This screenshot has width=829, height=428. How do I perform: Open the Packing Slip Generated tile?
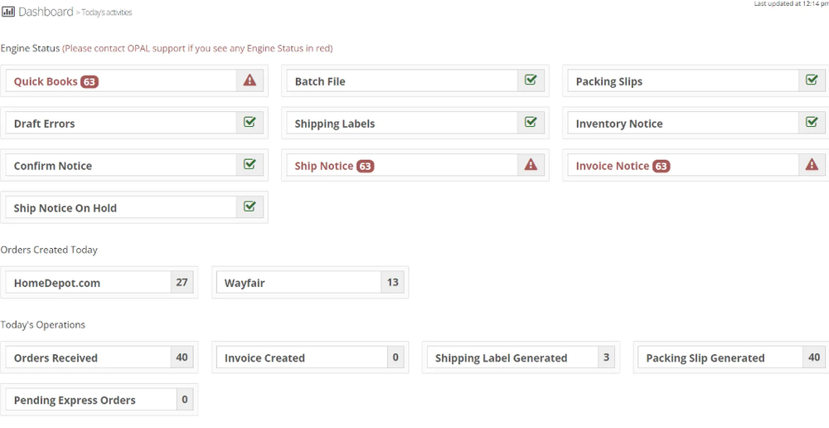click(731, 357)
